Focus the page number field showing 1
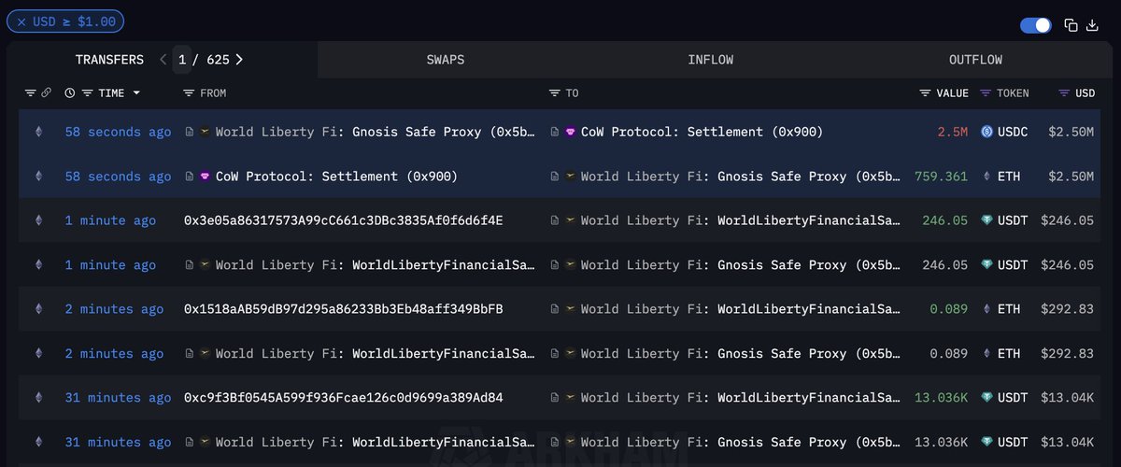1121x467 pixels. click(181, 59)
